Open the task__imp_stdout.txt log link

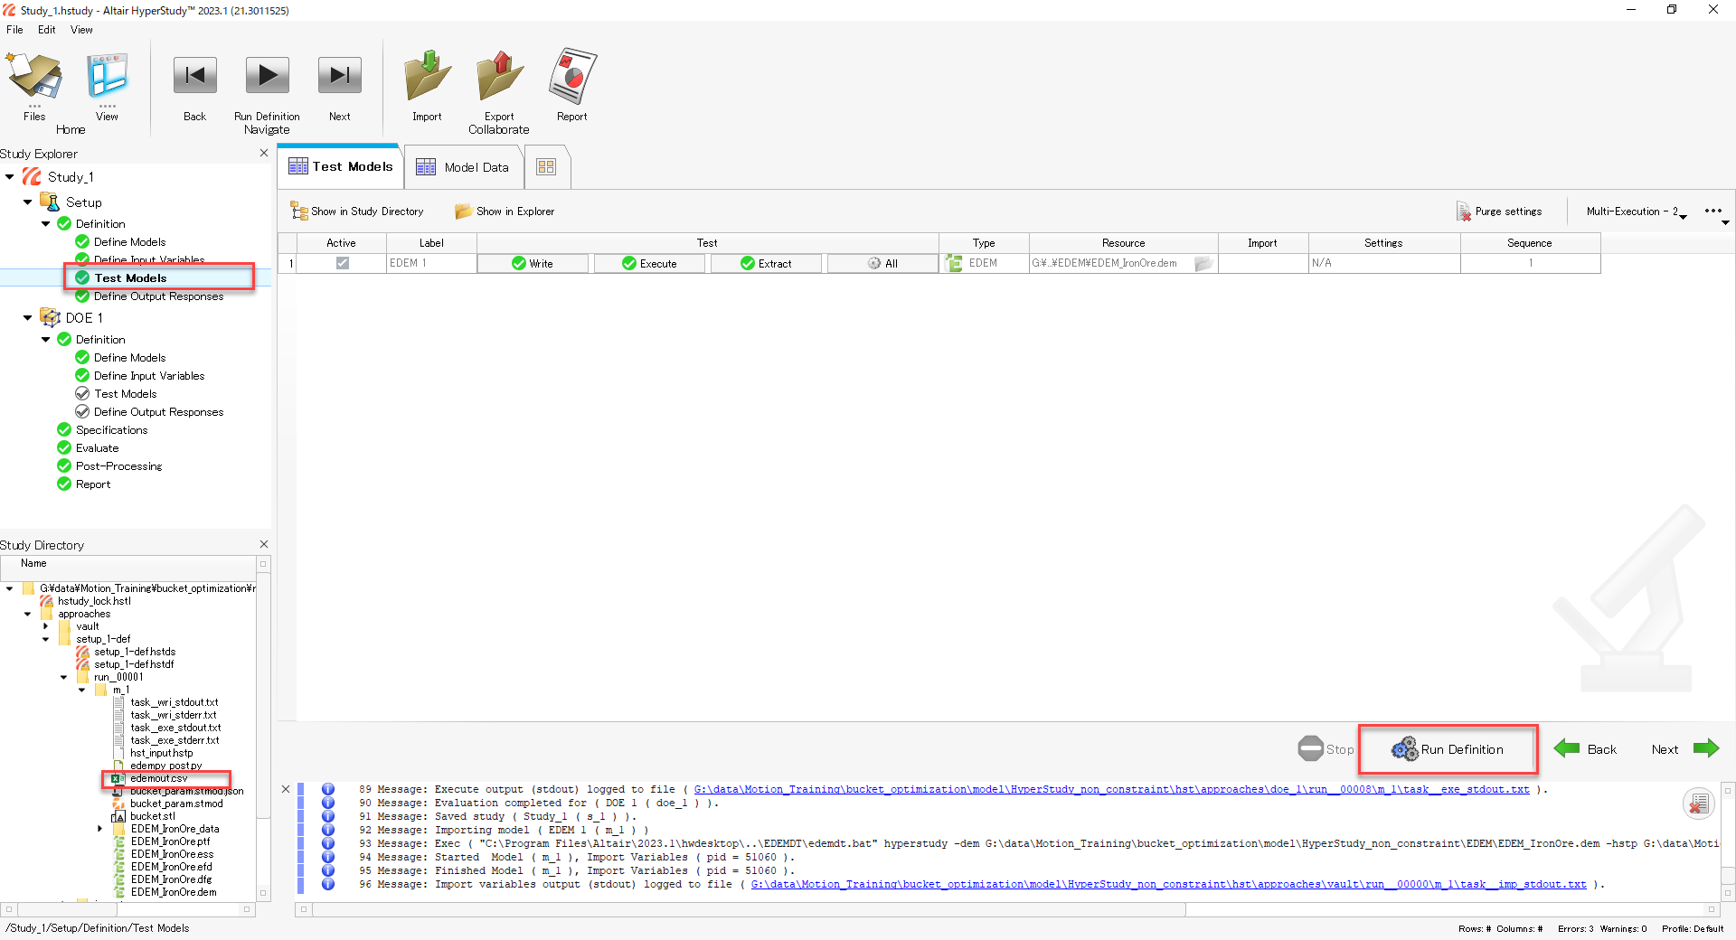click(1168, 884)
